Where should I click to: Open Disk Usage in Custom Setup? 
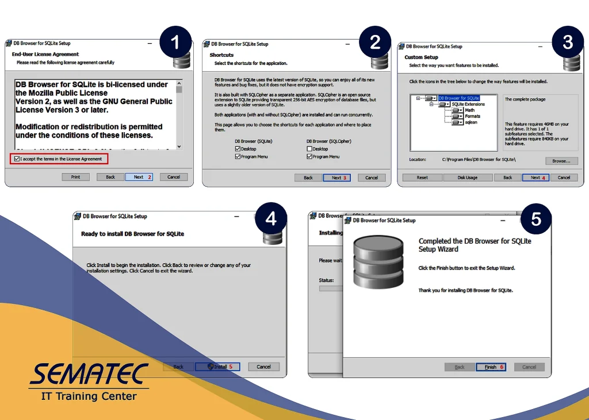(468, 178)
